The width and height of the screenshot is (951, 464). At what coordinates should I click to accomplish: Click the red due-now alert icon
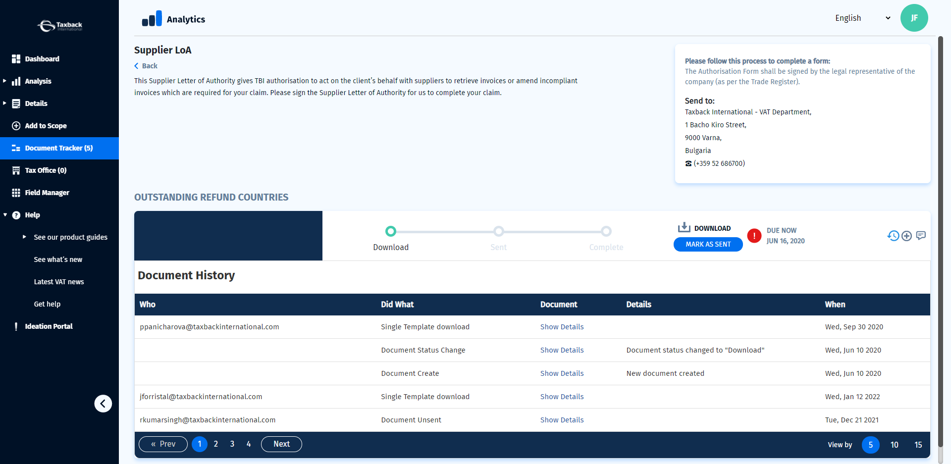pyautogui.click(x=754, y=236)
